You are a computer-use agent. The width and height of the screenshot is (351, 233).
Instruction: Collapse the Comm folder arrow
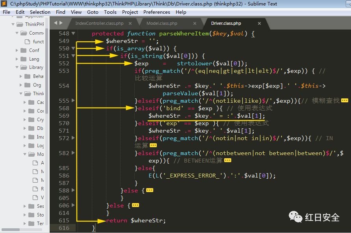(x=17, y=33)
